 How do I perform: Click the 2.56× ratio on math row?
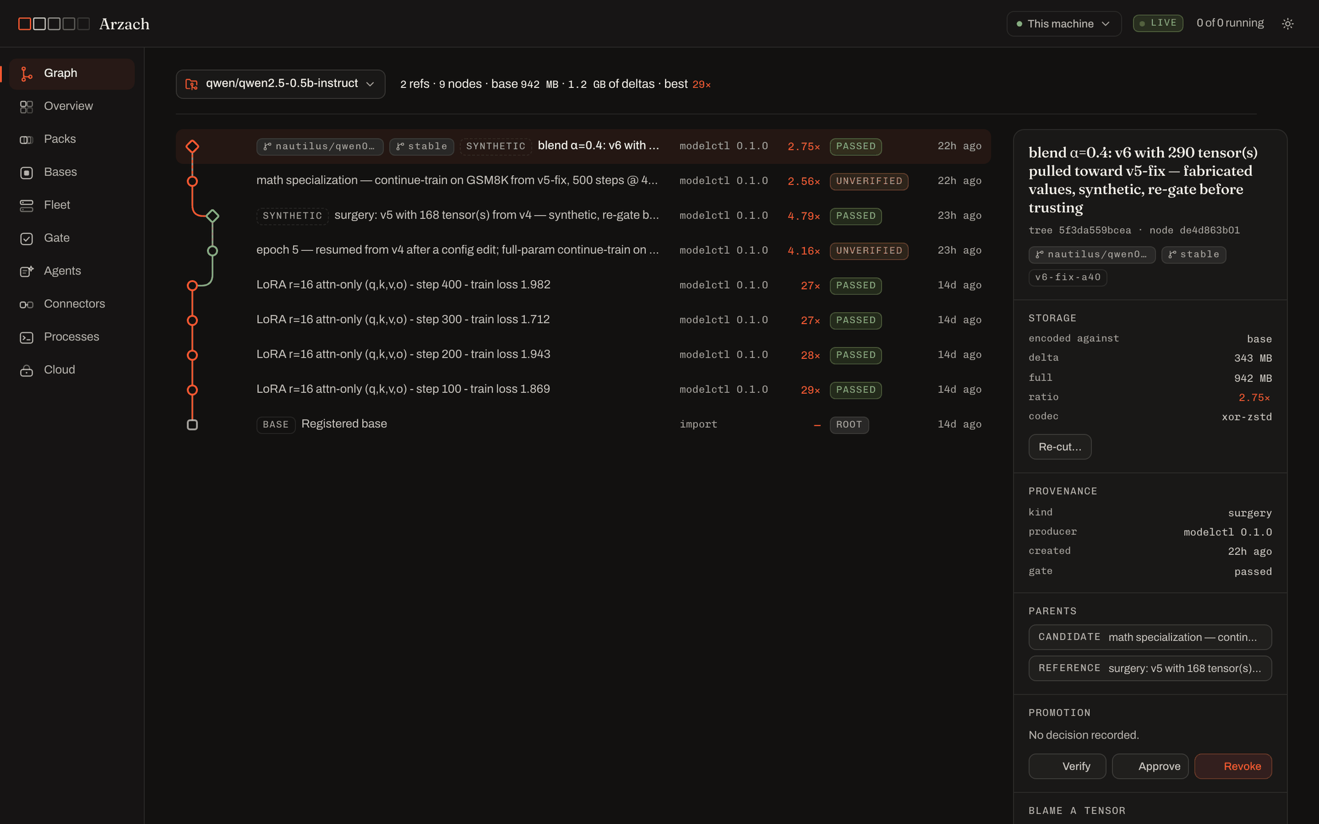[x=804, y=181]
